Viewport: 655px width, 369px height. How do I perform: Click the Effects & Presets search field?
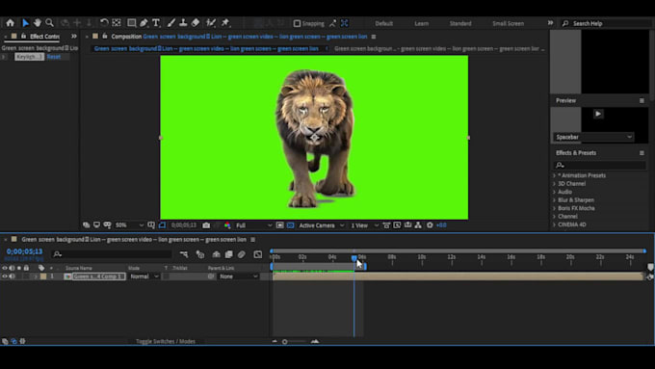pyautogui.click(x=599, y=166)
